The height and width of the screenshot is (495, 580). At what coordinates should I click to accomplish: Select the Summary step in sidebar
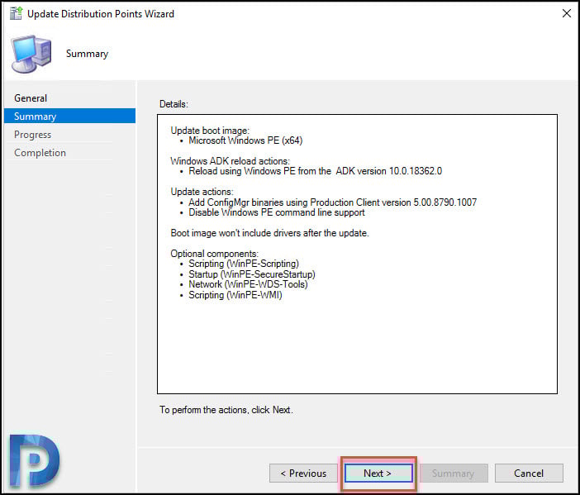69,117
